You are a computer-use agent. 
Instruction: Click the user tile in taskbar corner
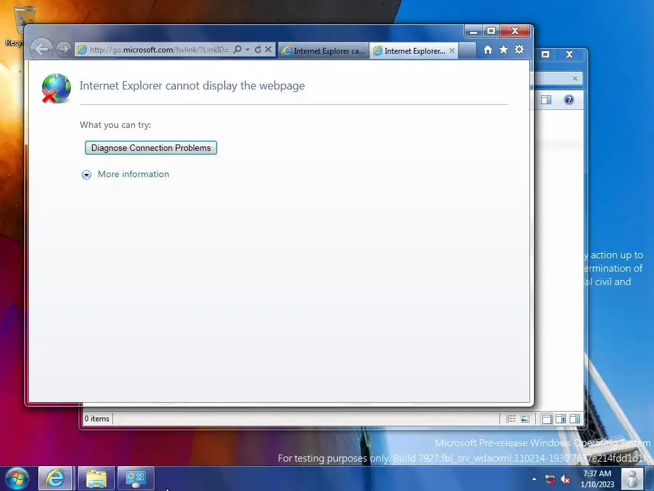tap(632, 478)
